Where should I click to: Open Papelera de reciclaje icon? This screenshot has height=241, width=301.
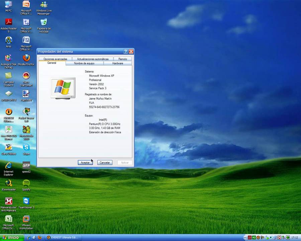click(x=44, y=25)
